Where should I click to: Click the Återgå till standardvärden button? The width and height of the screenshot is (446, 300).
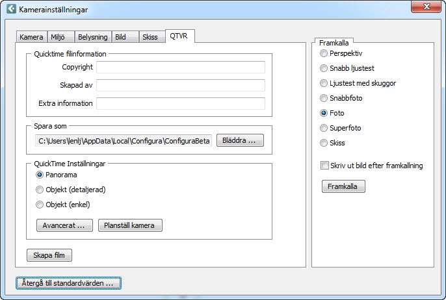pyautogui.click(x=68, y=283)
